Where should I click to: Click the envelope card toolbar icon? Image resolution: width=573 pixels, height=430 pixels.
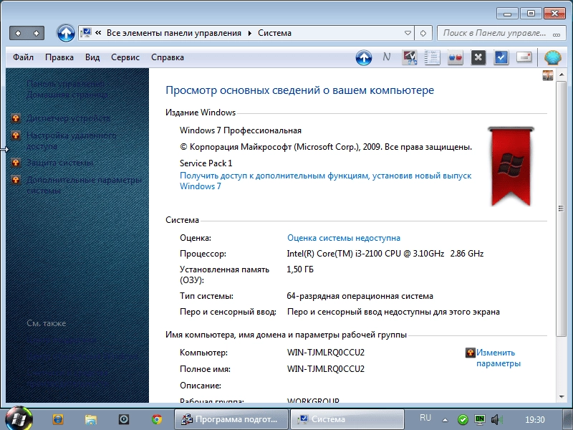pos(524,57)
